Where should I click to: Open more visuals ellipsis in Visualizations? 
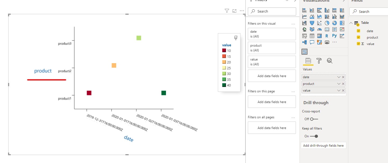(335, 42)
